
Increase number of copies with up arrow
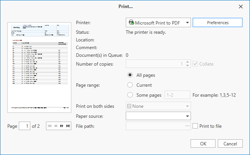coord(187,62)
